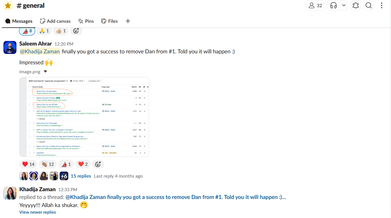Start a huddle with the headphones icon
391x218 pixels.
333,5
